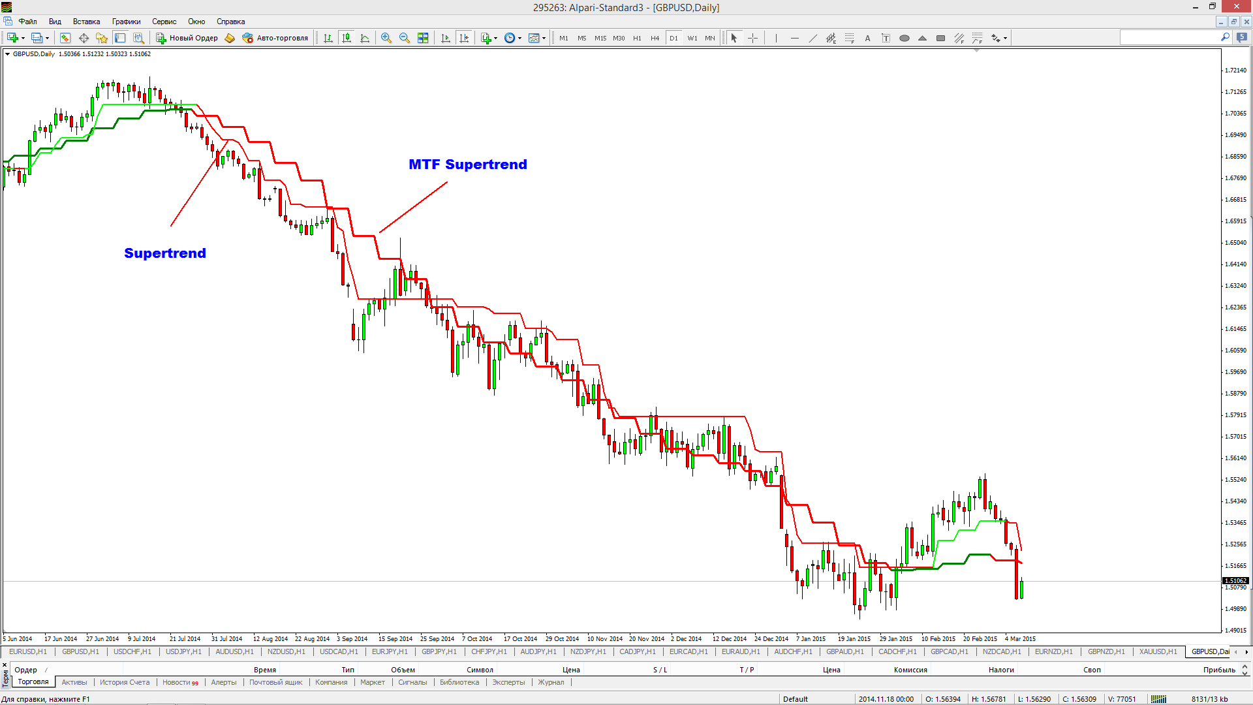Image resolution: width=1253 pixels, height=705 pixels.
Task: Select the H4 timeframe
Action: point(655,38)
